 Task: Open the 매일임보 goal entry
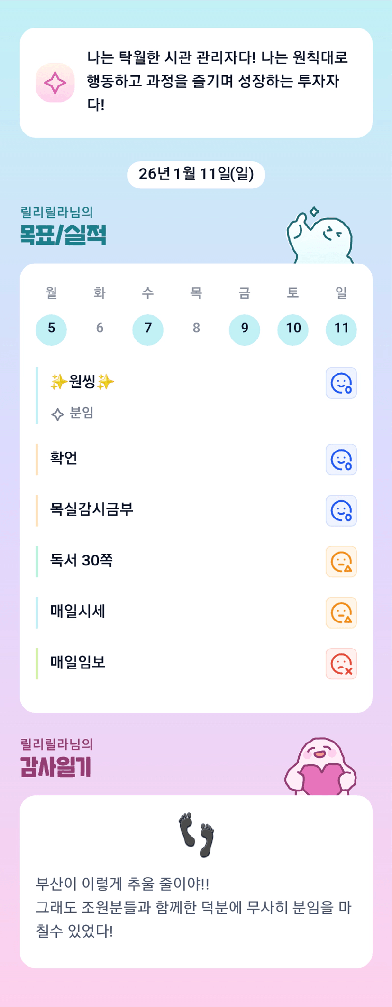78,662
